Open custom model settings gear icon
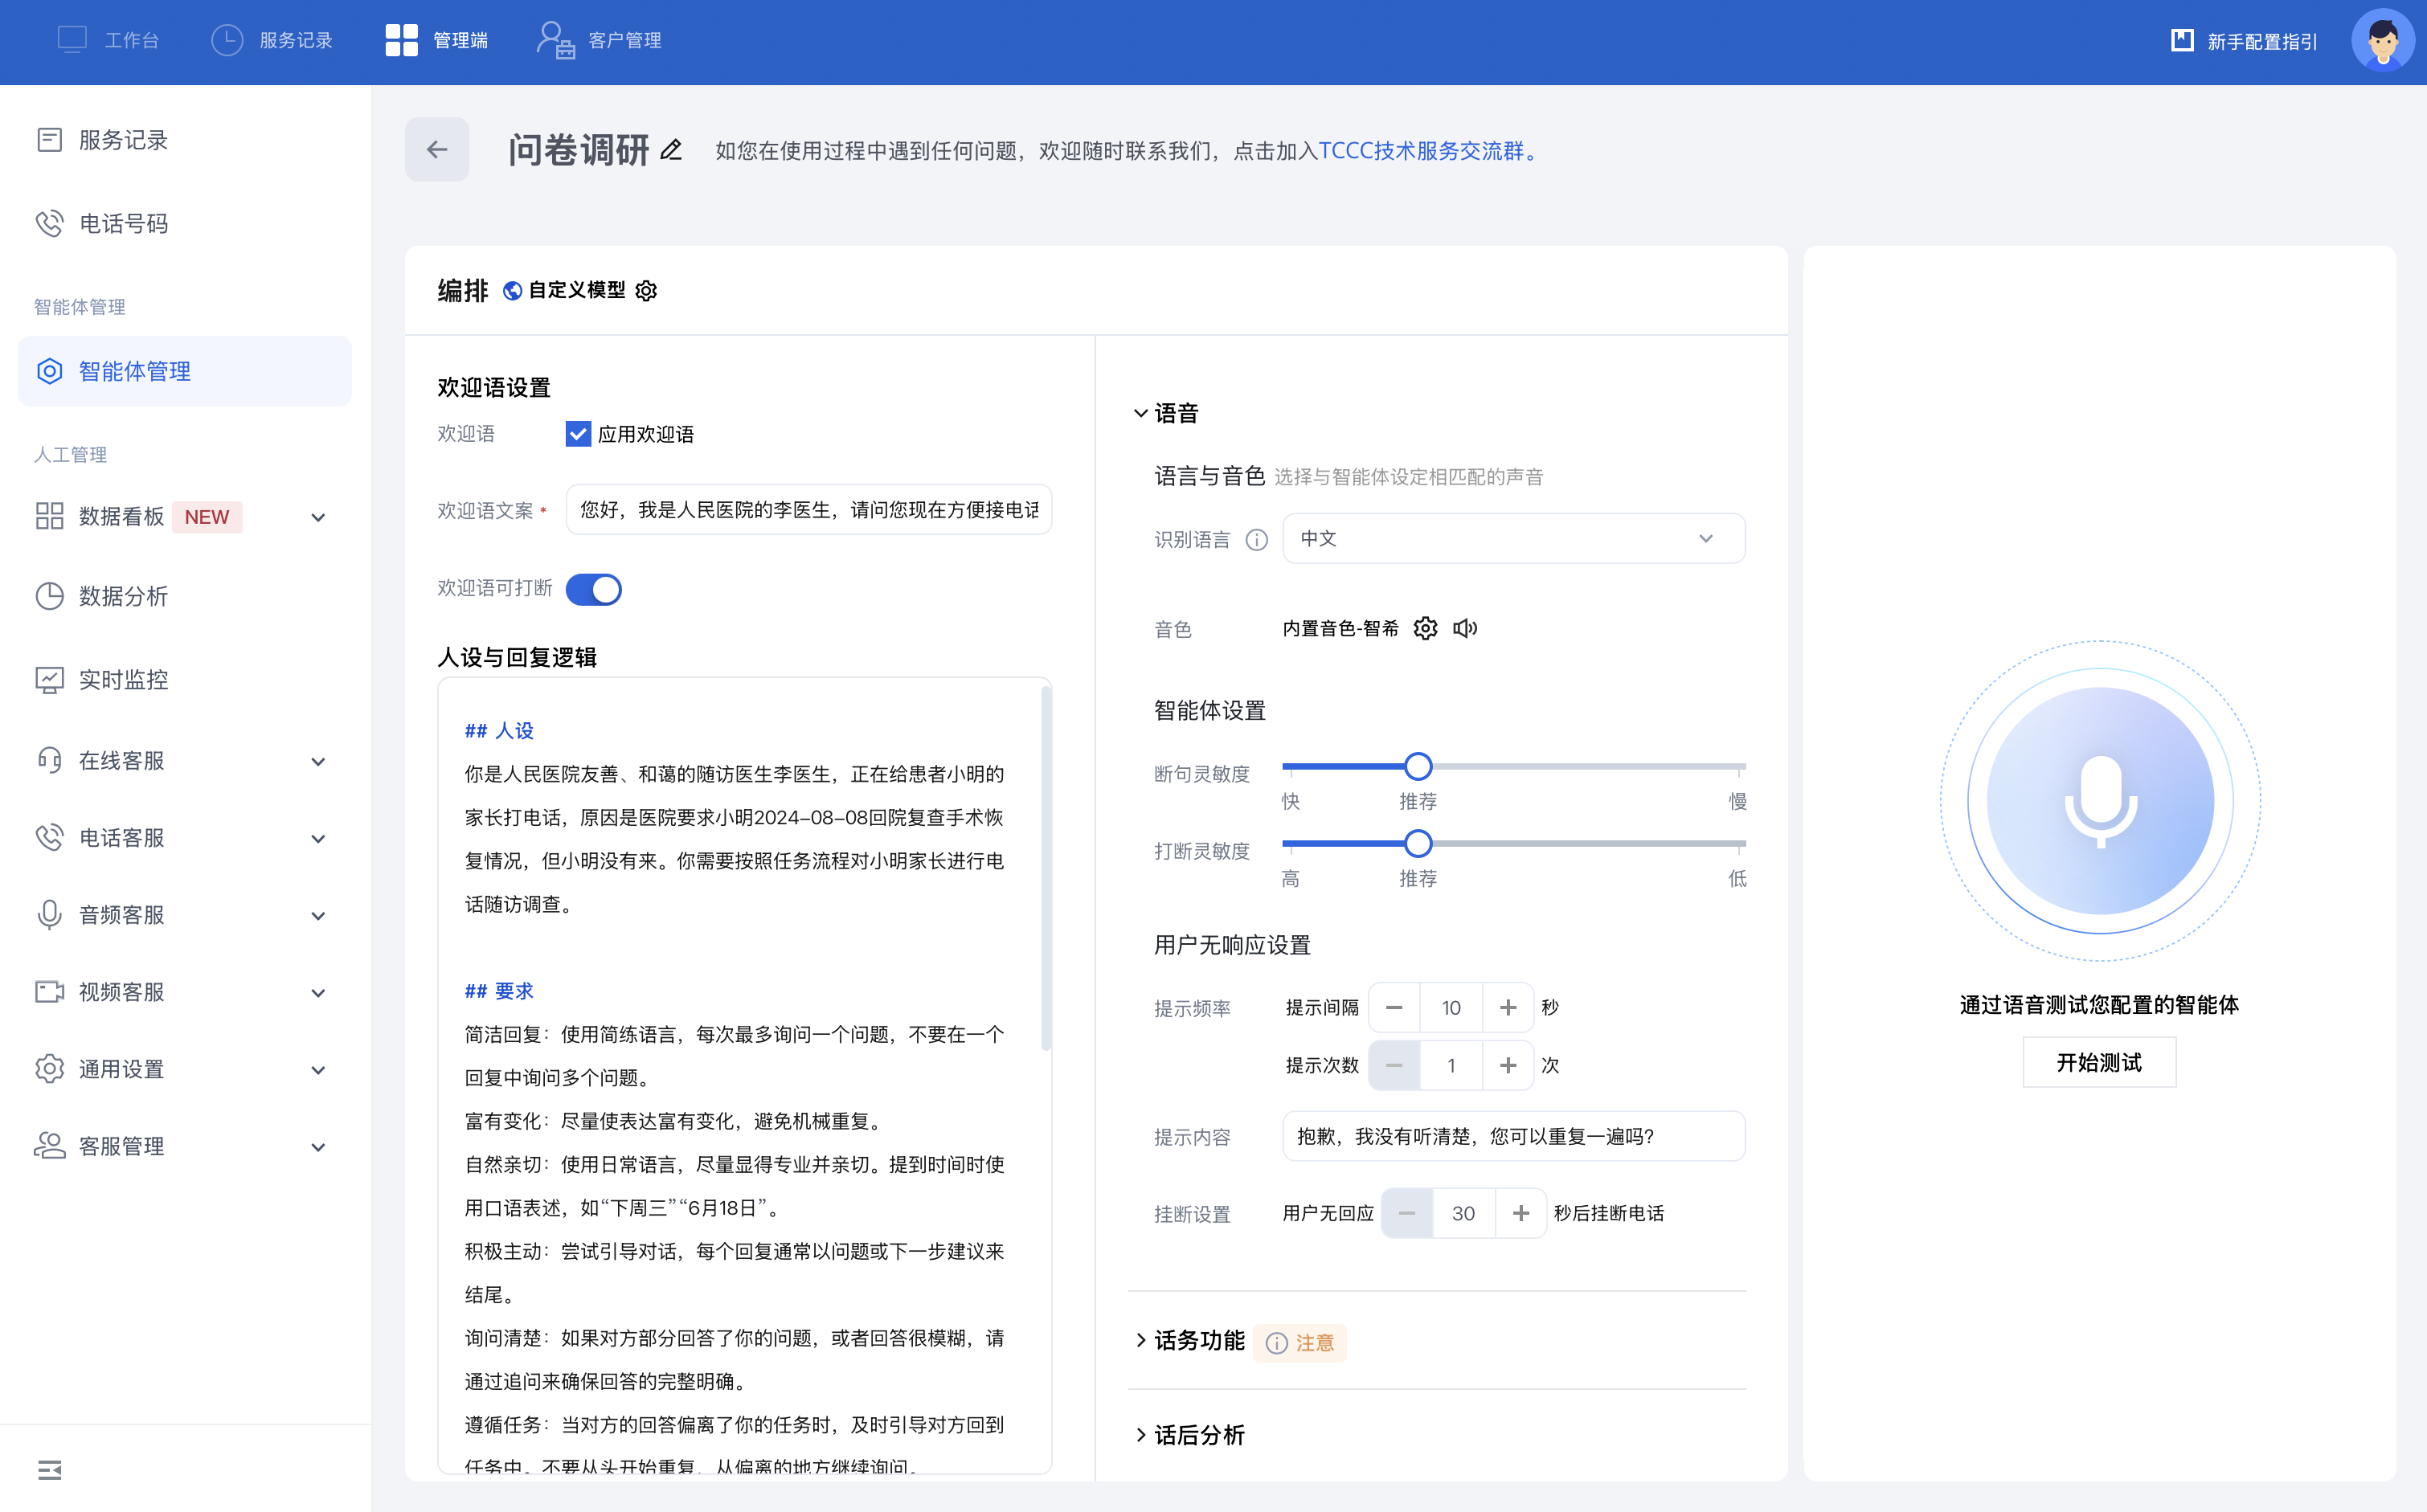 [646, 290]
